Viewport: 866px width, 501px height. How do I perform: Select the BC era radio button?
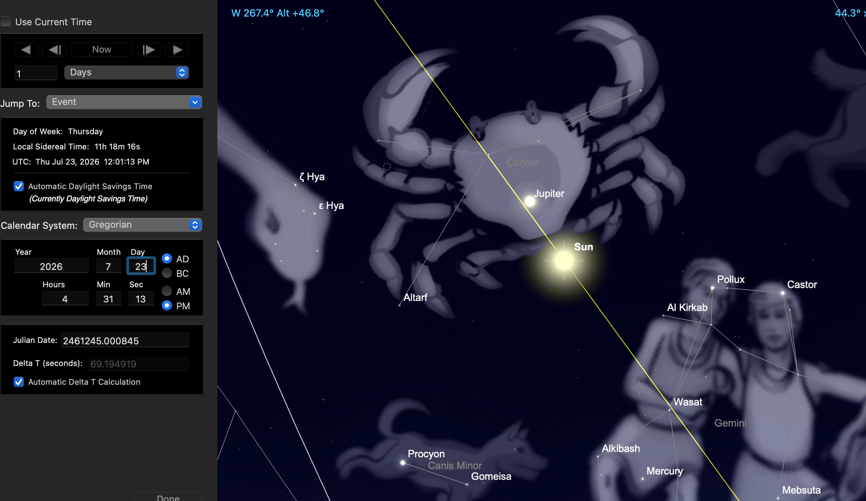(167, 273)
